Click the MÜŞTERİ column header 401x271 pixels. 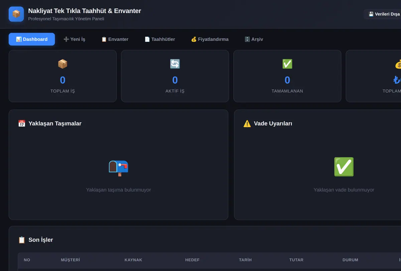coord(71,260)
